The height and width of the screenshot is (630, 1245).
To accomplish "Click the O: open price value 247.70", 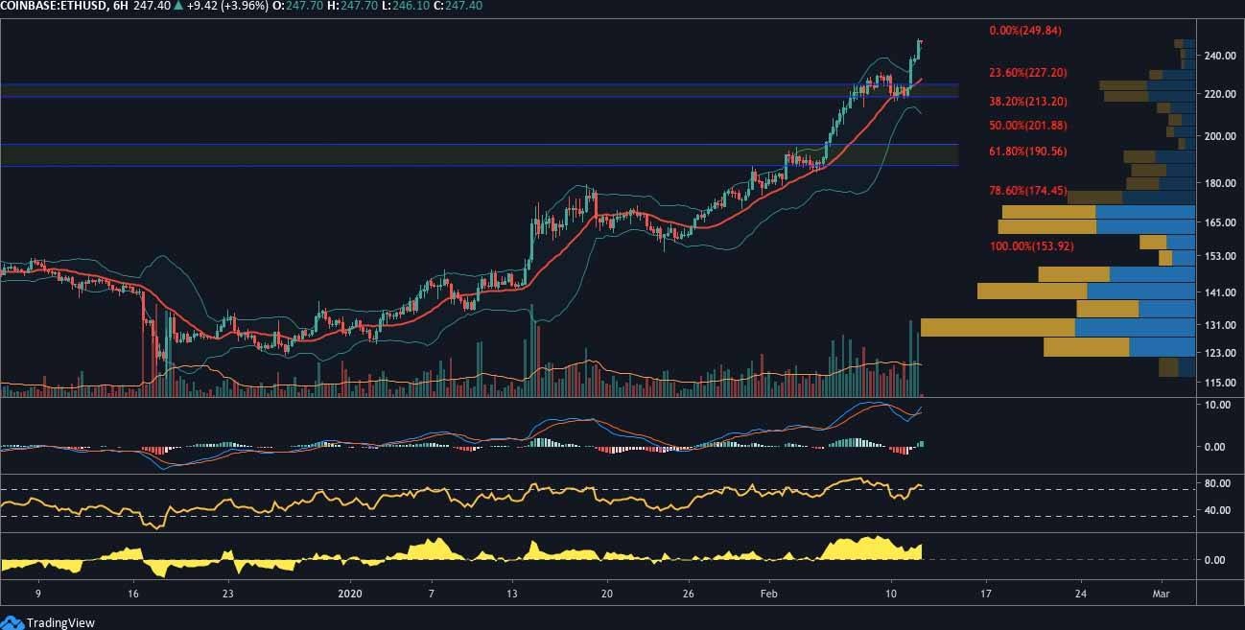I will pos(303,7).
